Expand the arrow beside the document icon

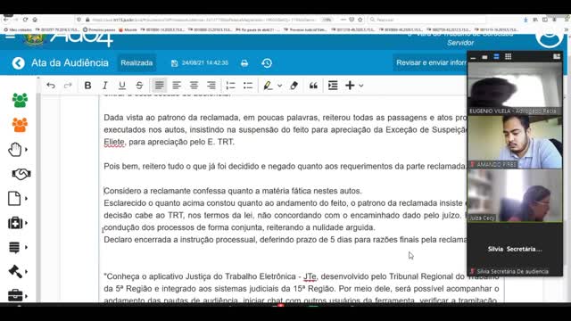click(x=26, y=199)
